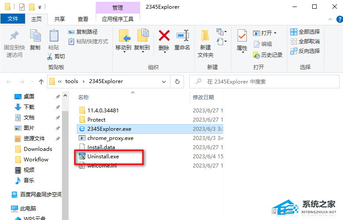Toggle the pin next to 桌面
The image size is (343, 220).
[58, 97]
